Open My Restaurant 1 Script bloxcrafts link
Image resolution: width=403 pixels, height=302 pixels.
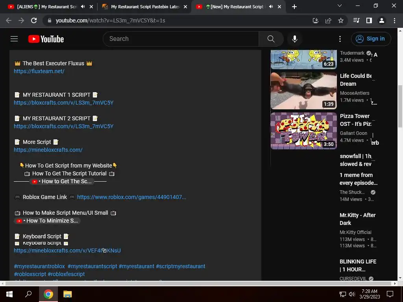[63, 103]
